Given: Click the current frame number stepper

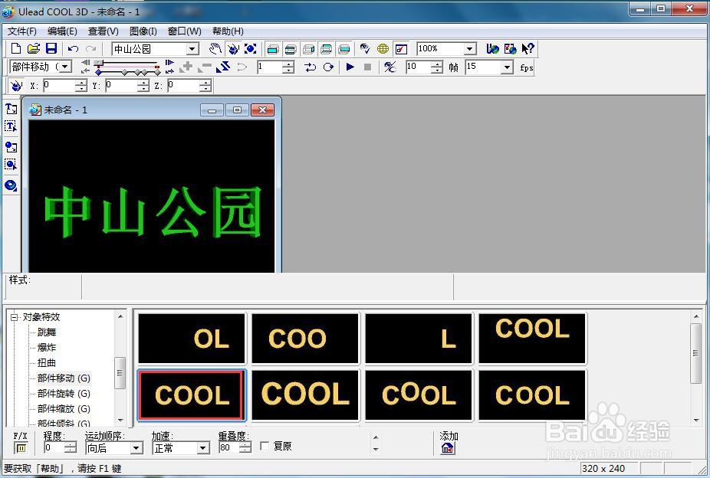Looking at the screenshot, I should pyautogui.click(x=288, y=67).
